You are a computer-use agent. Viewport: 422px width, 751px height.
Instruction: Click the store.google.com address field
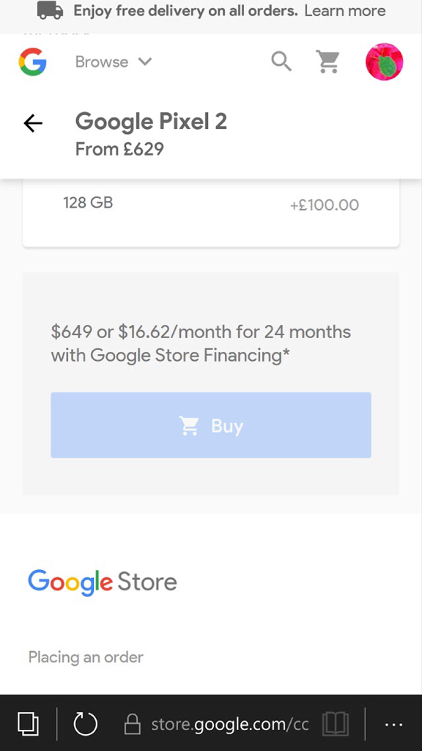[x=216, y=725]
